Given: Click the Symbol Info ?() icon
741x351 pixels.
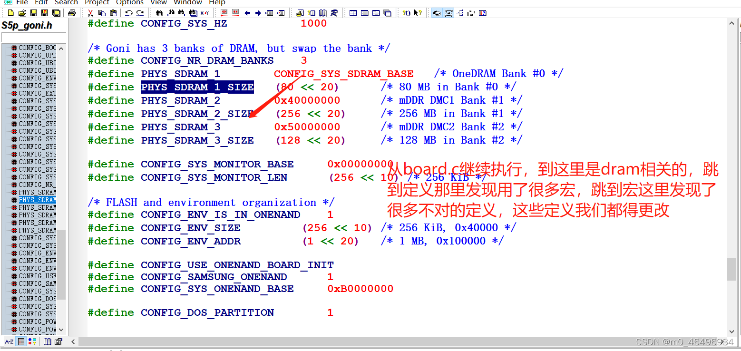Looking at the screenshot, I should [x=406, y=13].
